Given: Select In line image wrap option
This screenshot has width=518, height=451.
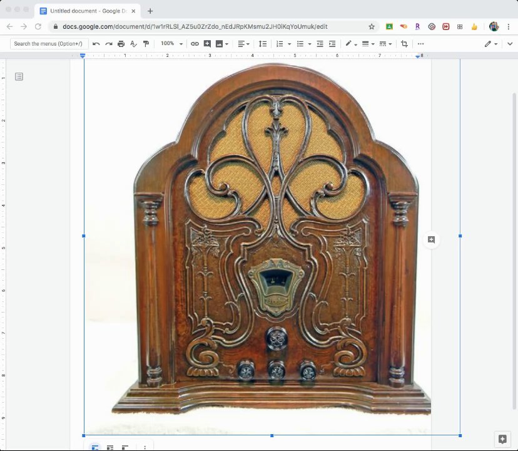Looking at the screenshot, I should click(95, 447).
